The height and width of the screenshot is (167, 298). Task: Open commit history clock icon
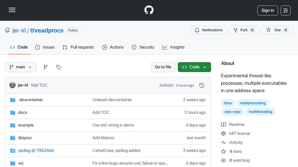pyautogui.click(x=202, y=85)
